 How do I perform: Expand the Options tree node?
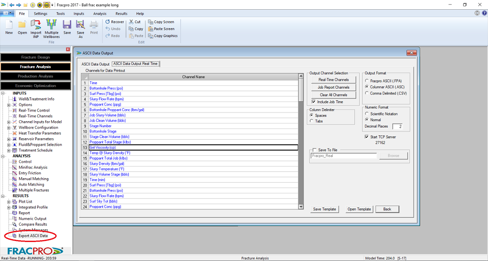click(x=9, y=105)
